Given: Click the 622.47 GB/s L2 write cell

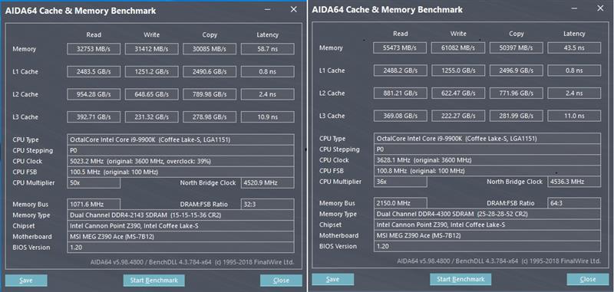Looking at the screenshot, I should [x=458, y=93].
